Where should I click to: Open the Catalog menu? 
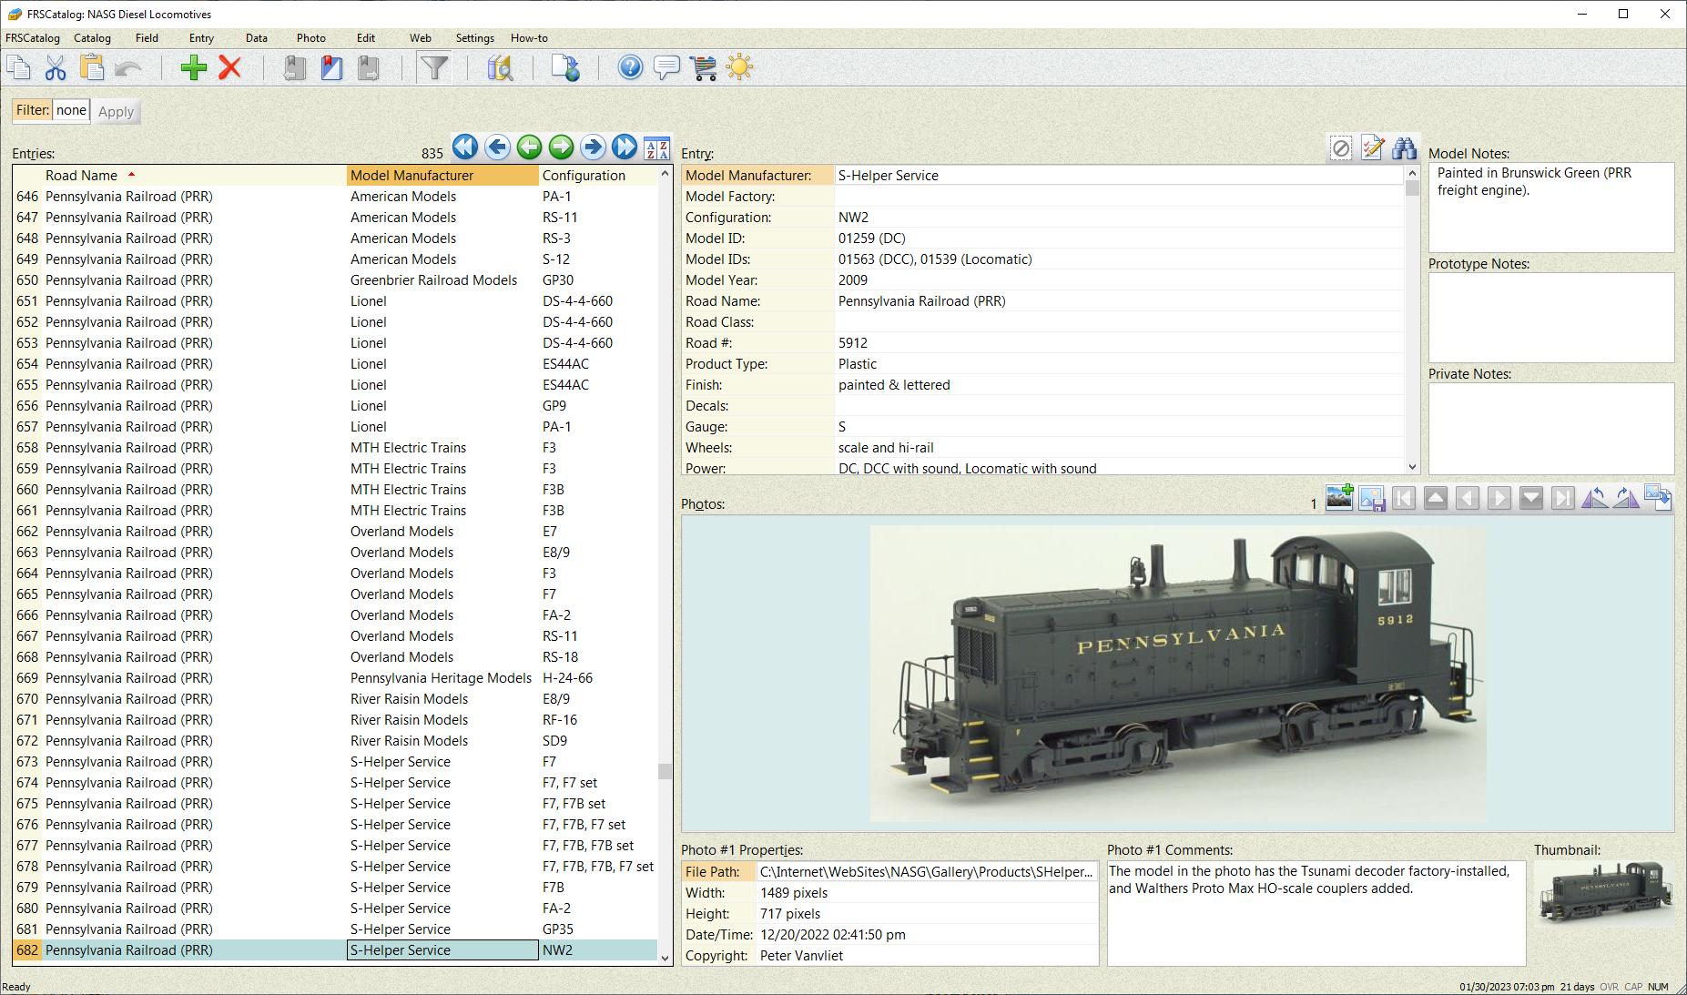[x=92, y=37]
